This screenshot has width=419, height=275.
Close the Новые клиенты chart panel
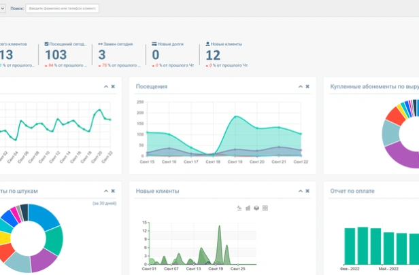[x=307, y=191]
